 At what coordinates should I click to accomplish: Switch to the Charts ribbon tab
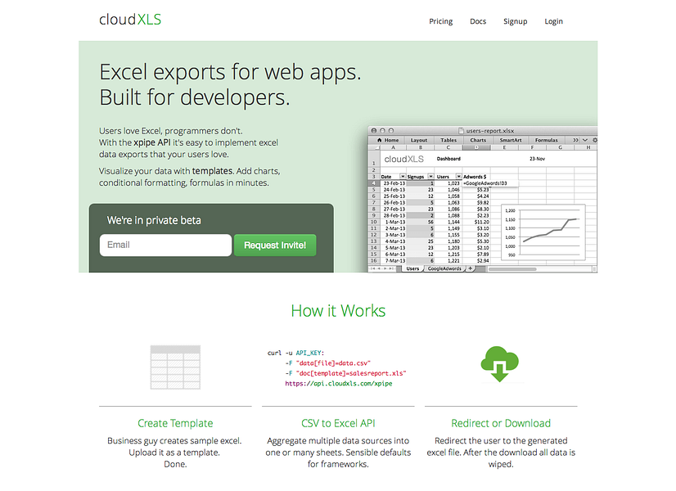click(479, 140)
